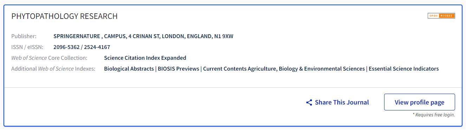The image size is (466, 130).
Task: Click the Essential Science Indicators entry
Action: pyautogui.click(x=404, y=69)
